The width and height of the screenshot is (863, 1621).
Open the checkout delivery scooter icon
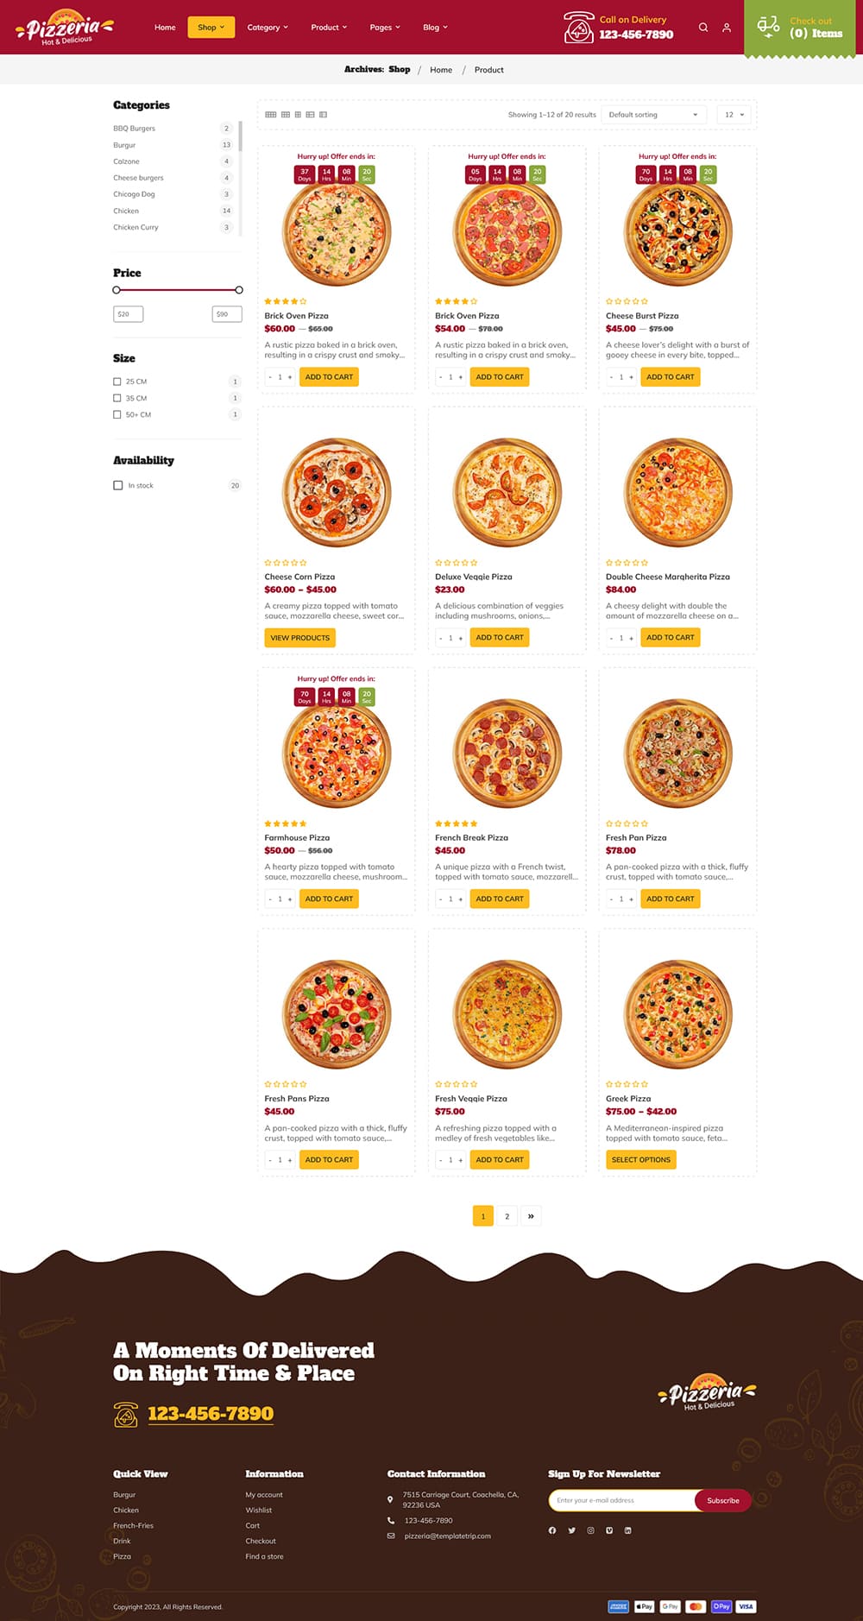(x=768, y=27)
